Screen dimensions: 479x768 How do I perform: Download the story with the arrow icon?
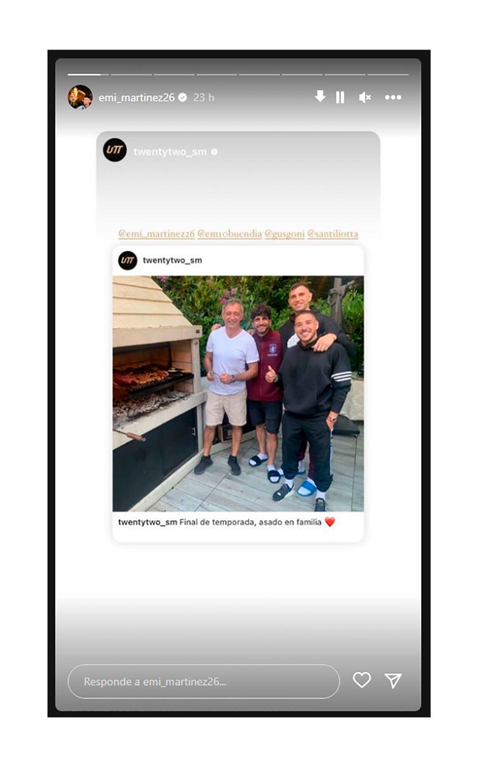click(x=320, y=96)
